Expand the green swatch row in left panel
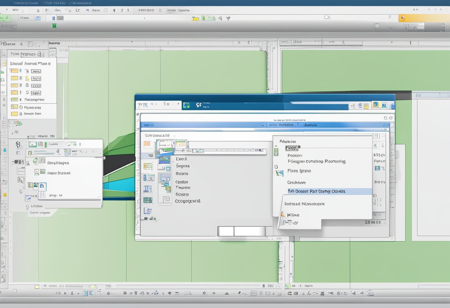450x308 pixels. tap(14, 100)
